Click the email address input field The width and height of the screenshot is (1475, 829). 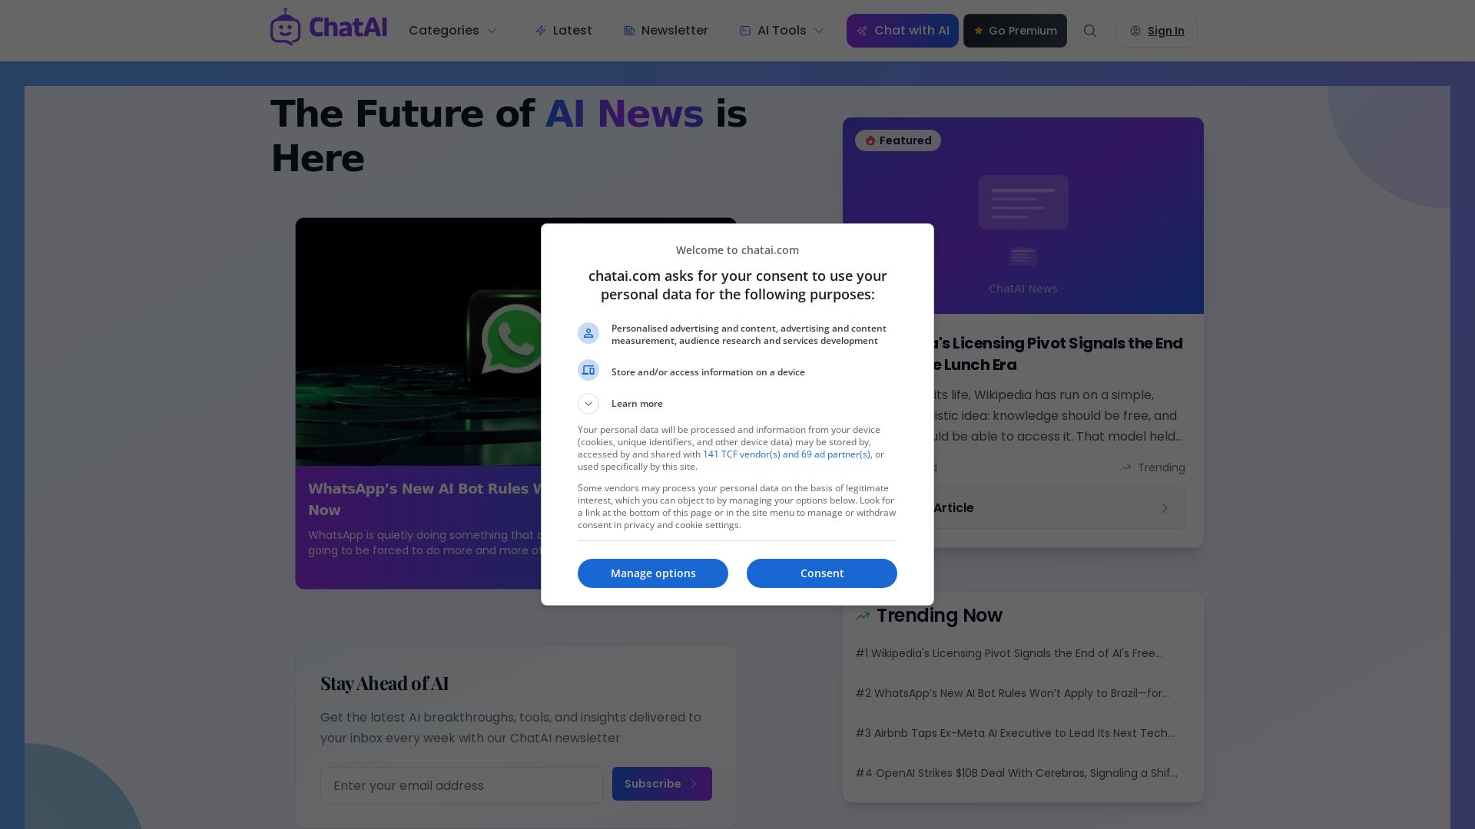[462, 785]
